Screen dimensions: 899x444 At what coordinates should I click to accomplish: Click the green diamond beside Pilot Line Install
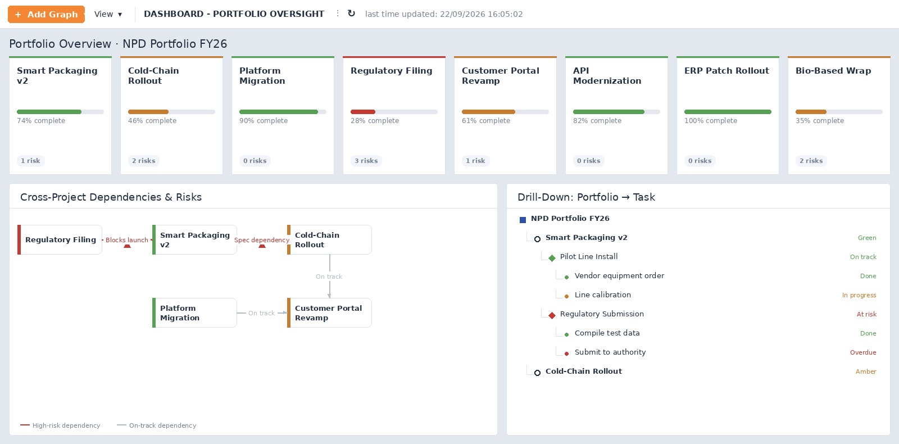tap(552, 258)
